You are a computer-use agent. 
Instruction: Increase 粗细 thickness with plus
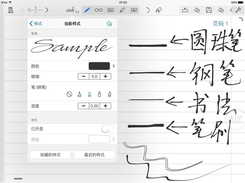(105, 76)
